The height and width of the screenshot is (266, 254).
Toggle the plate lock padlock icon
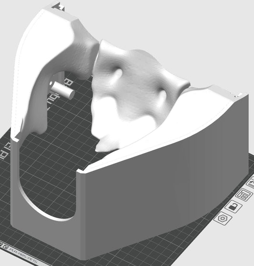(x=234, y=207)
